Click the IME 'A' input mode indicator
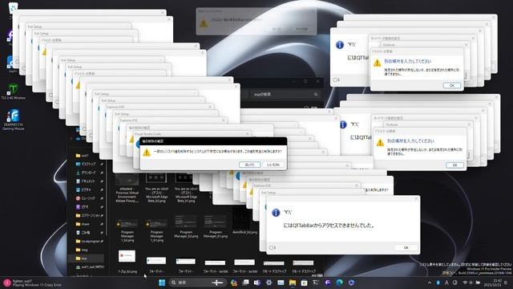 point(446,283)
